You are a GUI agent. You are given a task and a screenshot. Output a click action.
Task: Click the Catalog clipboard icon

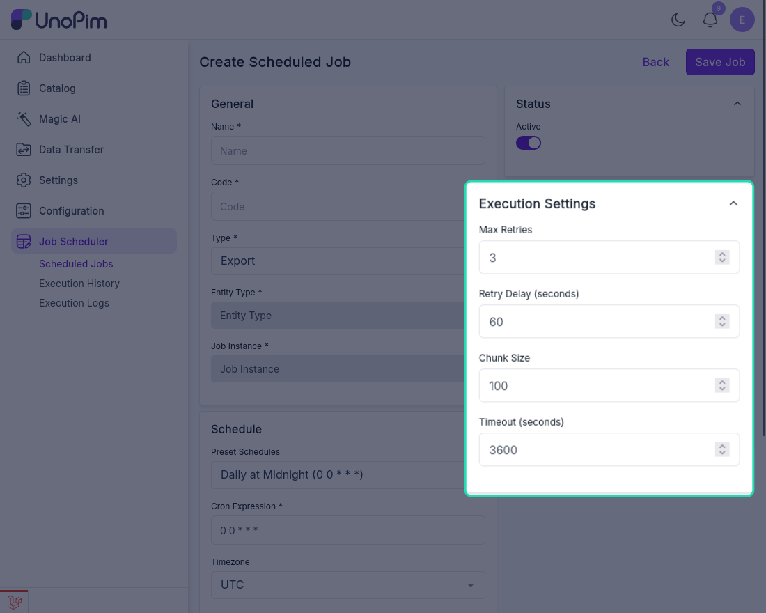tap(24, 88)
